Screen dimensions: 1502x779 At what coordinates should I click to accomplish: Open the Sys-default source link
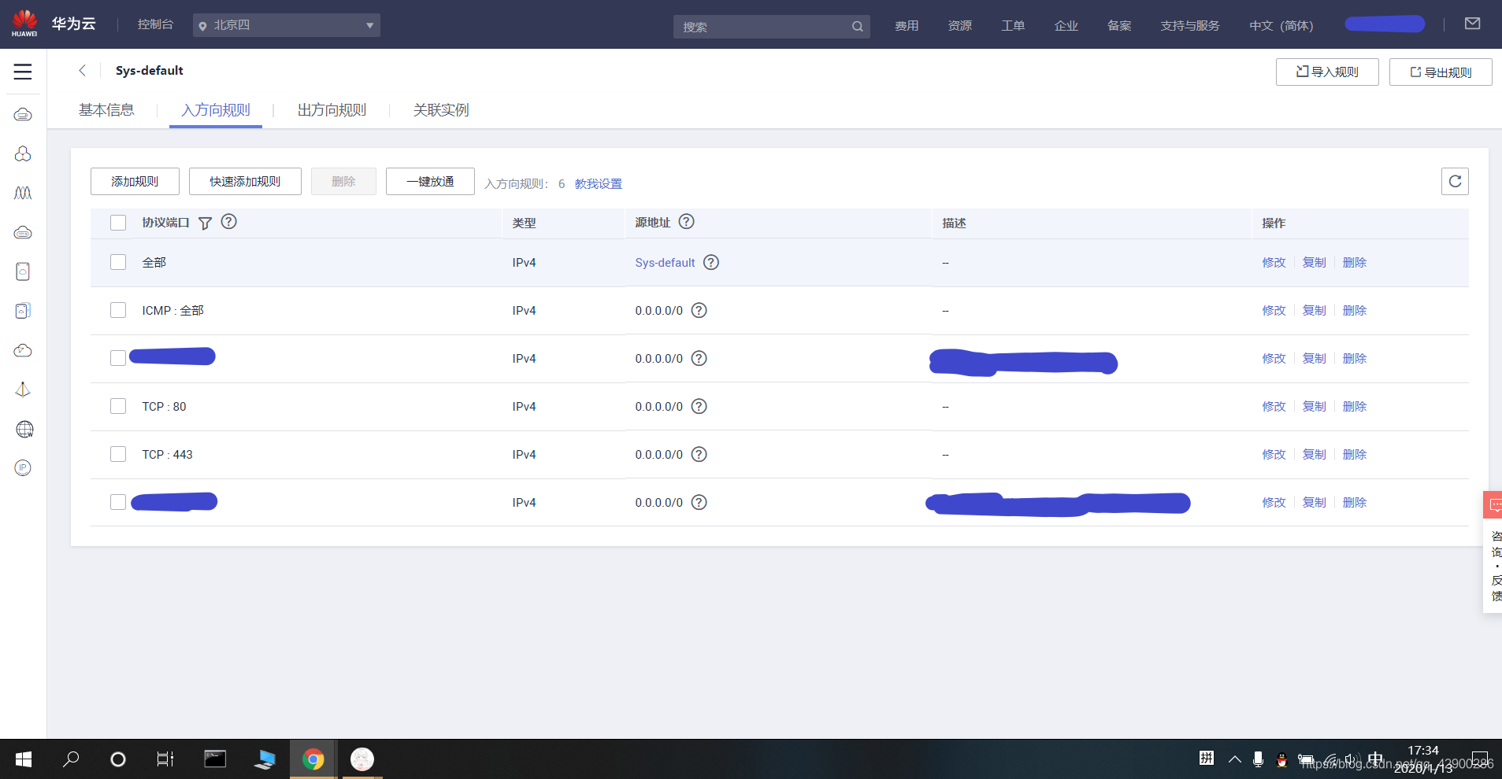[665, 263]
